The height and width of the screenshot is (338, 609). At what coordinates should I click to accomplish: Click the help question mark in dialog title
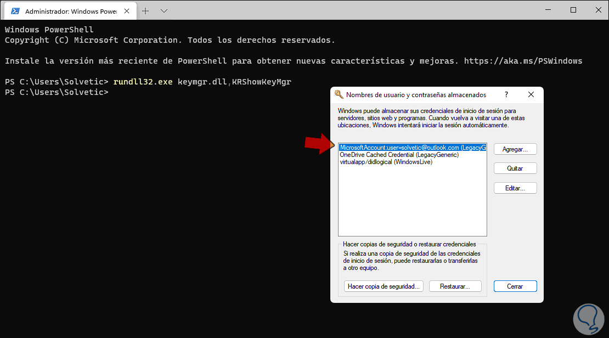pyautogui.click(x=506, y=94)
